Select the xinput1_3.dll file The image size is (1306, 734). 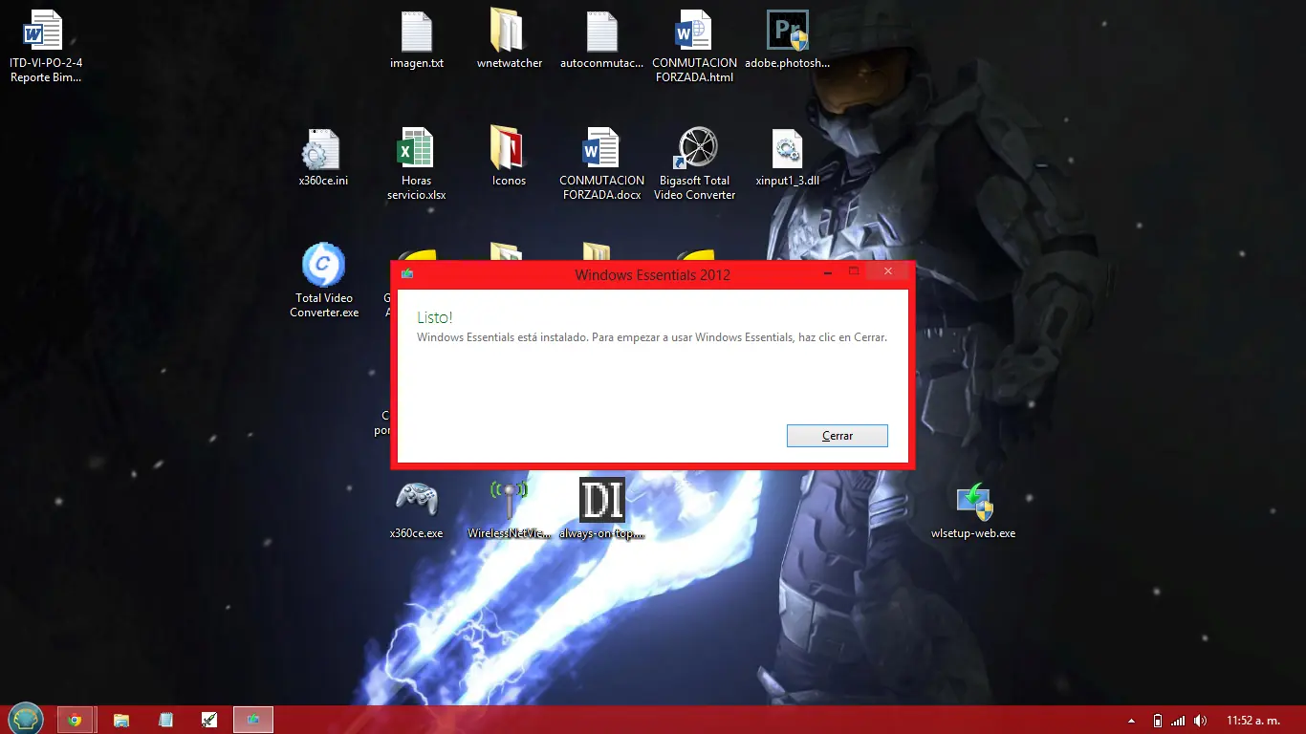787,158
